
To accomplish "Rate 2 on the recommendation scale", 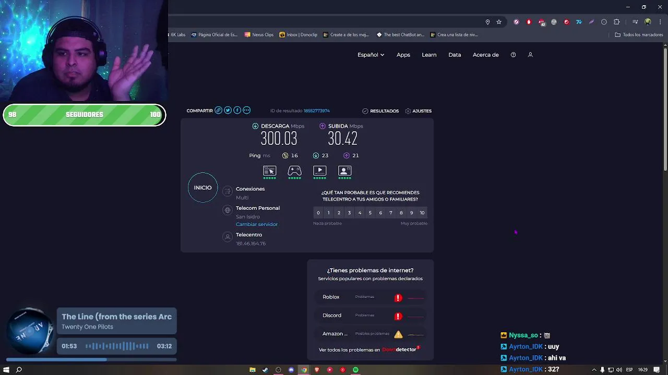I will click(339, 213).
